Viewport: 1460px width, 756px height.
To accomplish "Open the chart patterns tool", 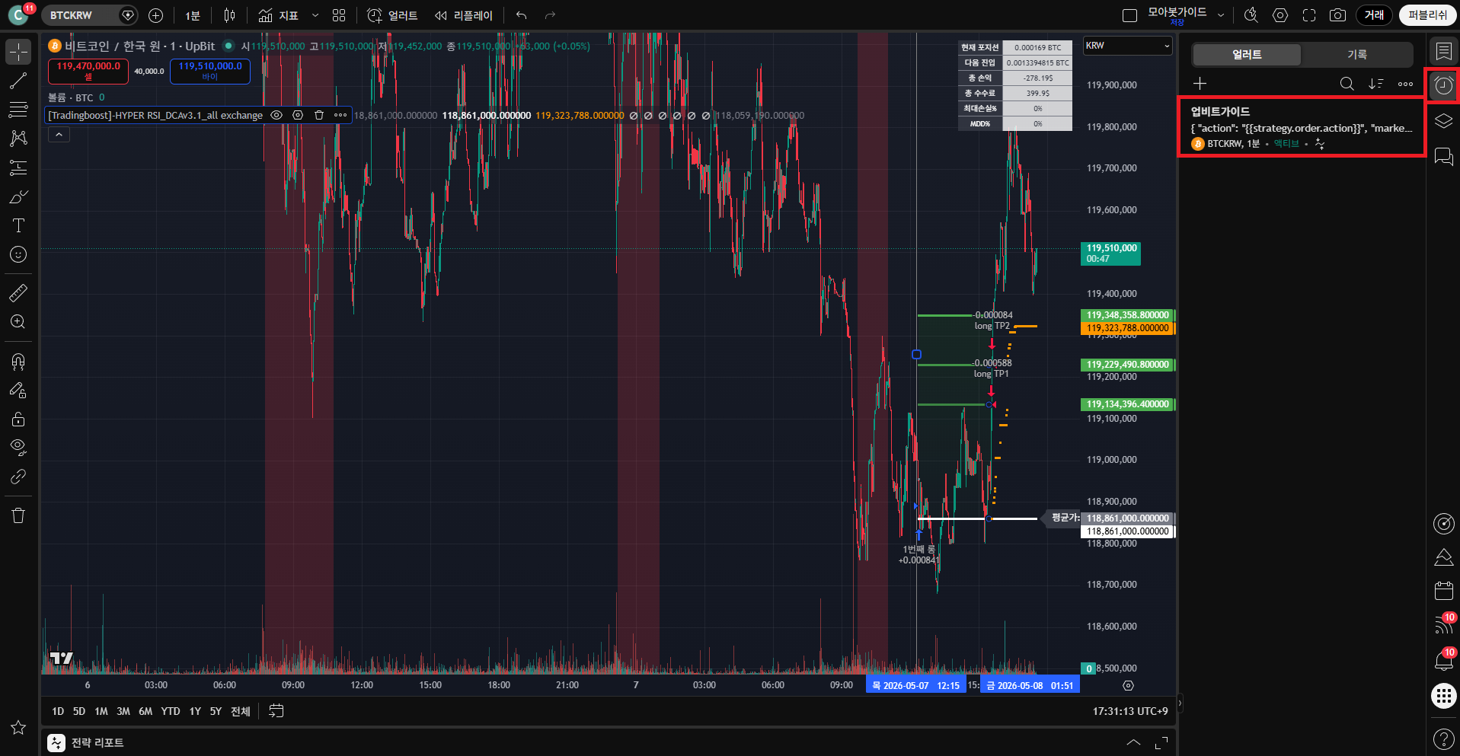I will [18, 138].
